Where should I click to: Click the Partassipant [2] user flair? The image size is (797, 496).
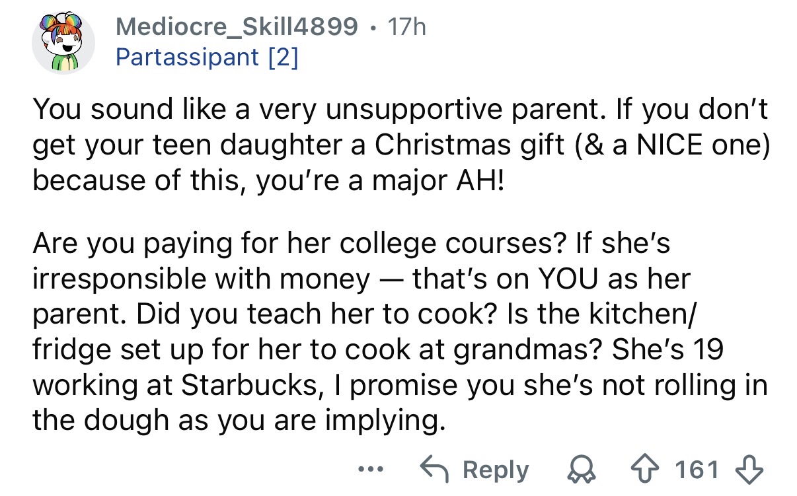pyautogui.click(x=207, y=57)
